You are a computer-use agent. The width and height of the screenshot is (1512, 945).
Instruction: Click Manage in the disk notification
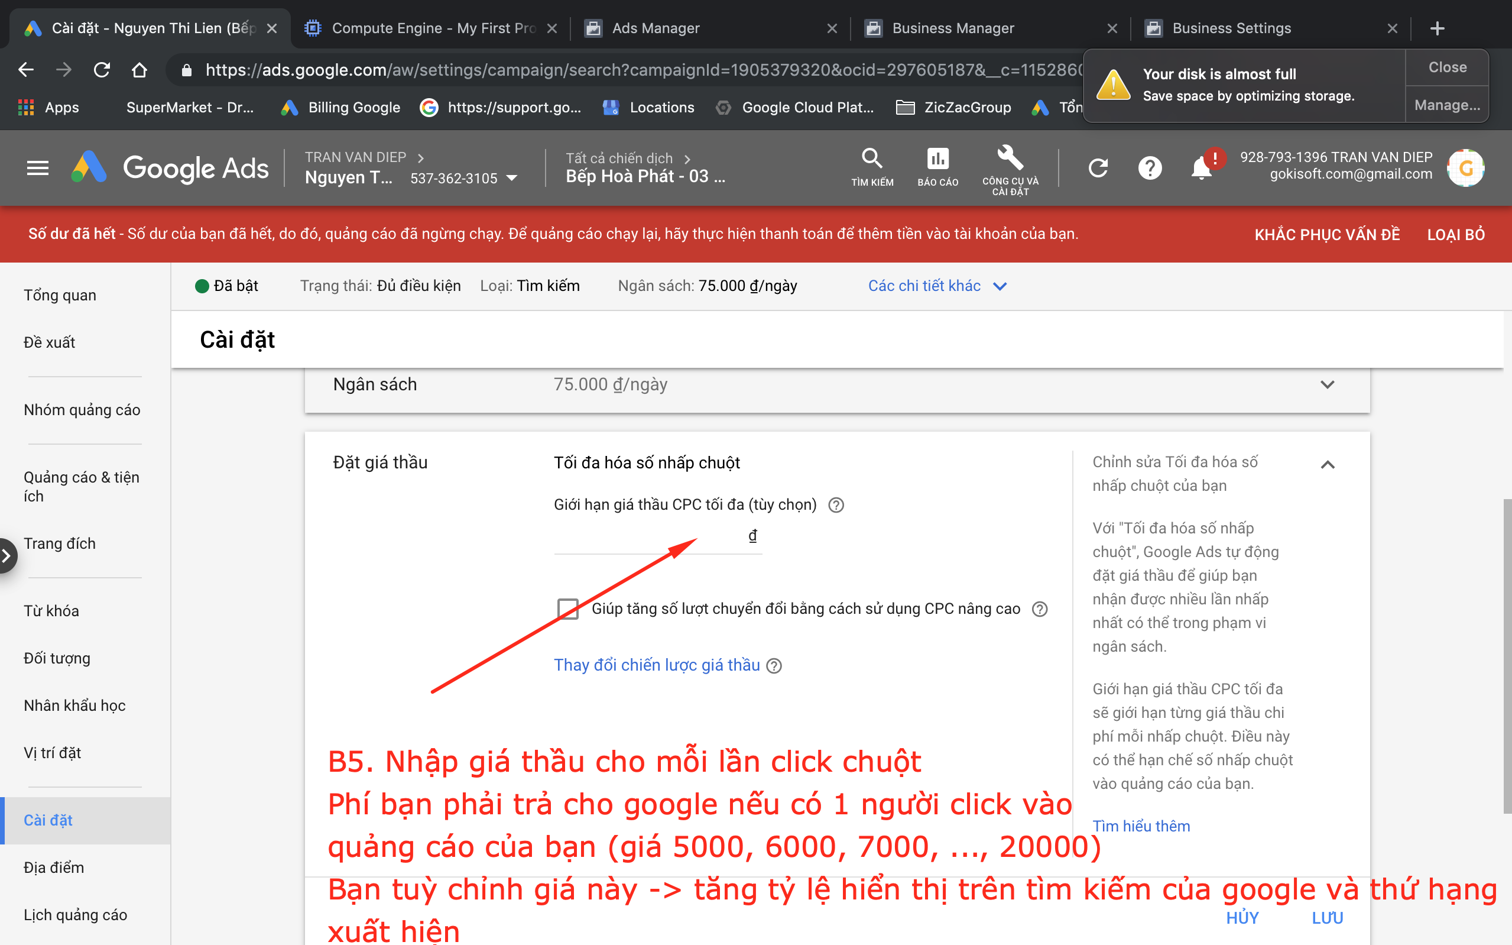pyautogui.click(x=1447, y=105)
